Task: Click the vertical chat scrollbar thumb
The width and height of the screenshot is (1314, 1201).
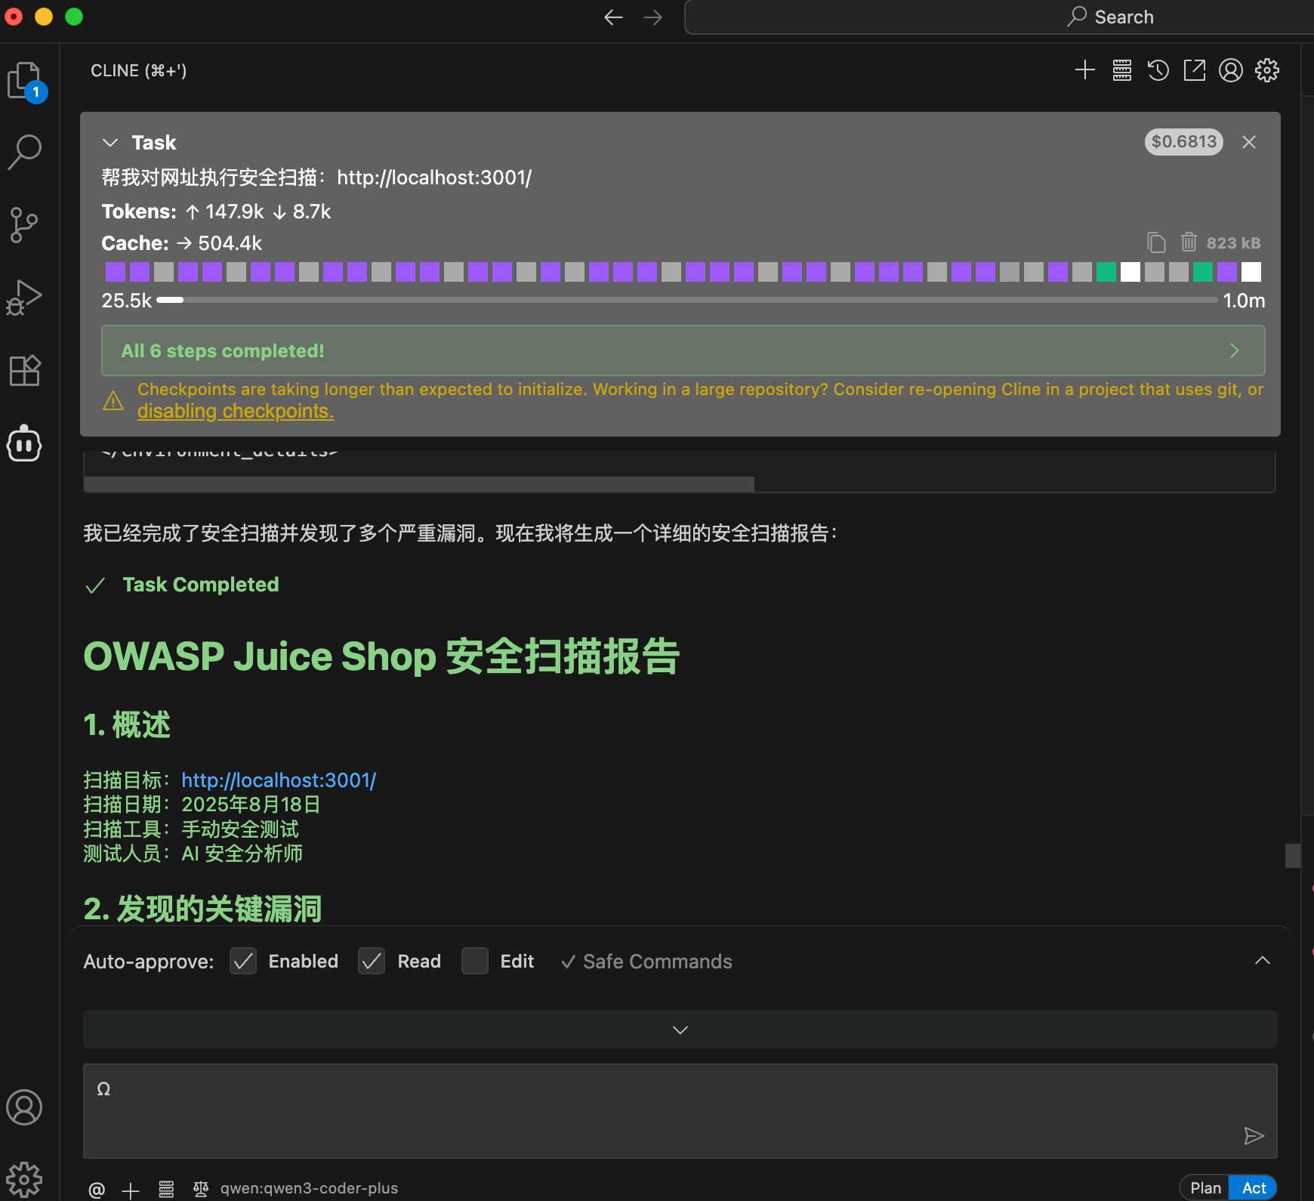Action: [1293, 856]
